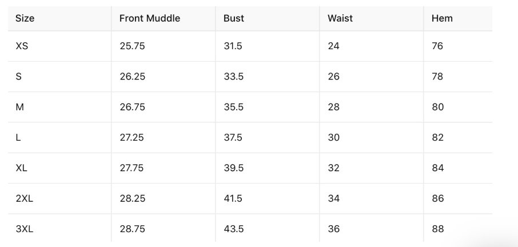Select the 31.5 bust measurement
The height and width of the screenshot is (247, 518).
coord(233,46)
